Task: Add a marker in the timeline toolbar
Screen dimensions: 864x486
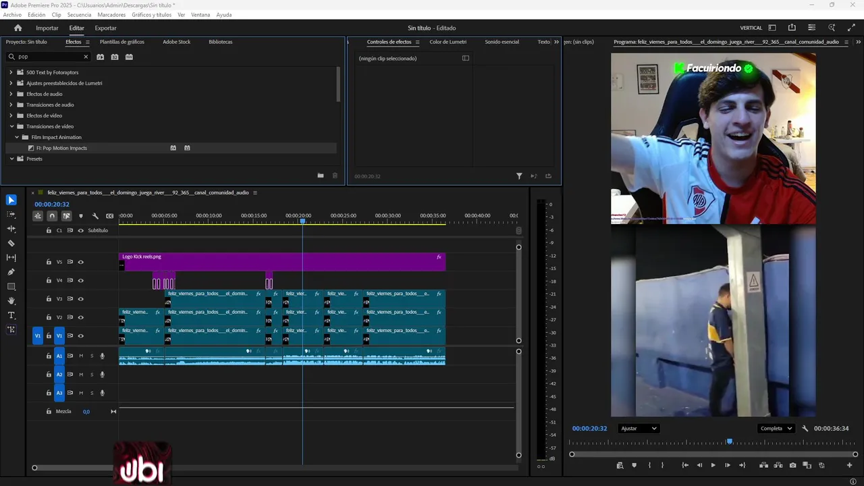Action: tap(81, 216)
